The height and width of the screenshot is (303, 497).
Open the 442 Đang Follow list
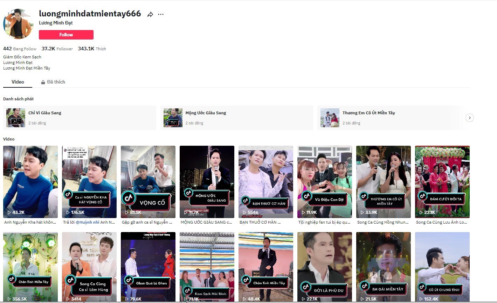click(20, 49)
